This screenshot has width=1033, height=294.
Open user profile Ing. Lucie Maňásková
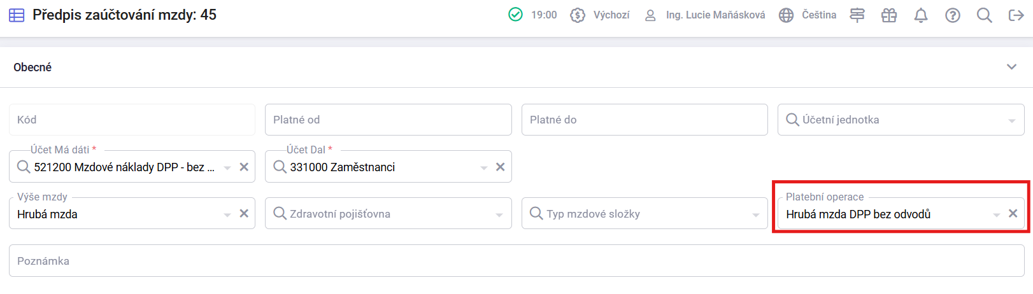click(704, 15)
